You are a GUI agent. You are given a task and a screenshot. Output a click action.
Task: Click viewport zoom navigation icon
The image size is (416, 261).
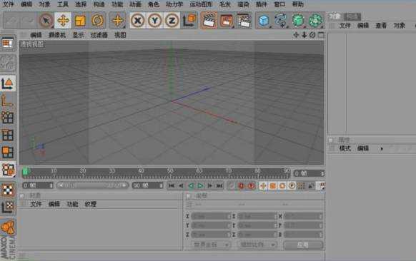pyautogui.click(x=304, y=35)
